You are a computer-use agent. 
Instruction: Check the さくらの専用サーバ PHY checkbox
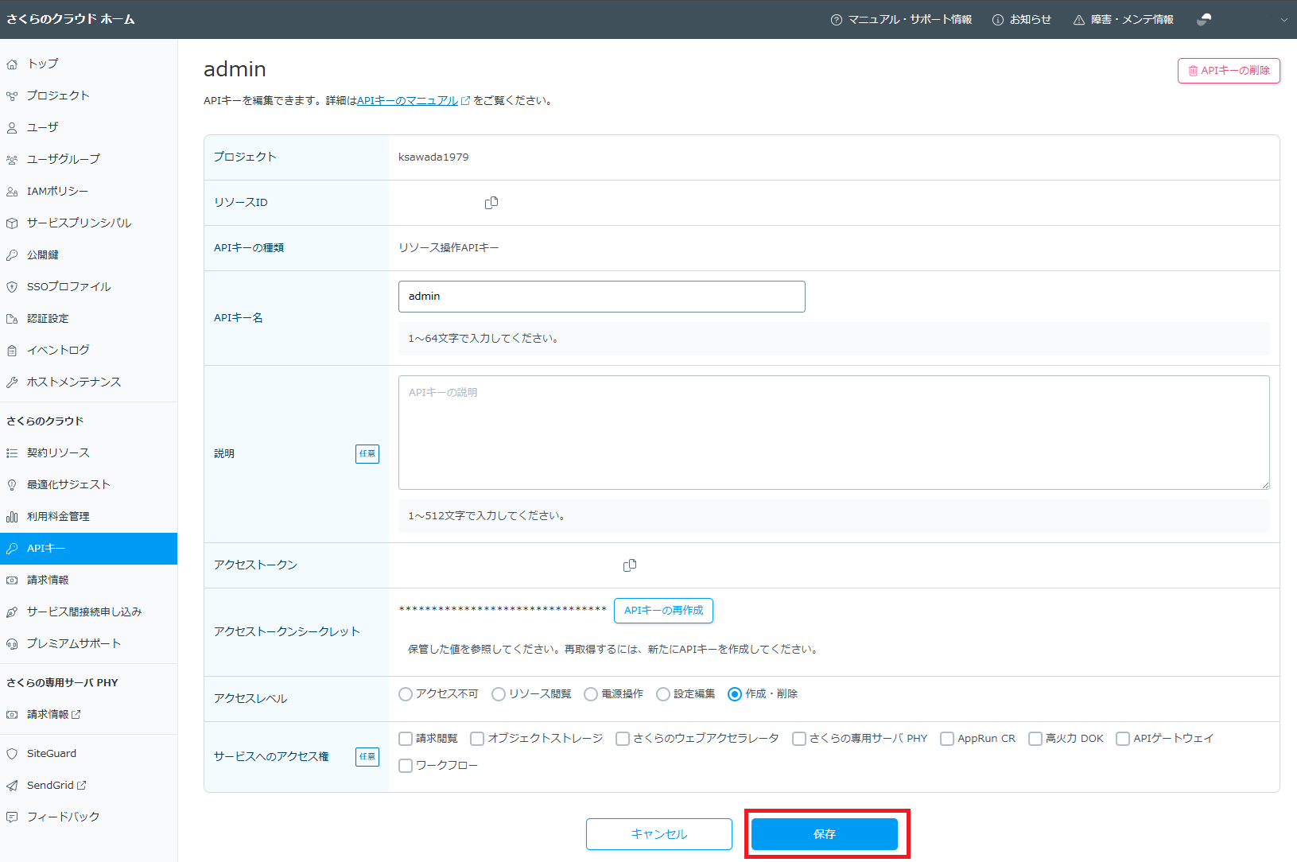click(799, 739)
